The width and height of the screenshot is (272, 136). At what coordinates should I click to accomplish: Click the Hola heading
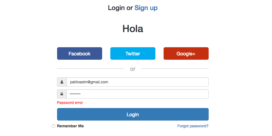point(133,29)
